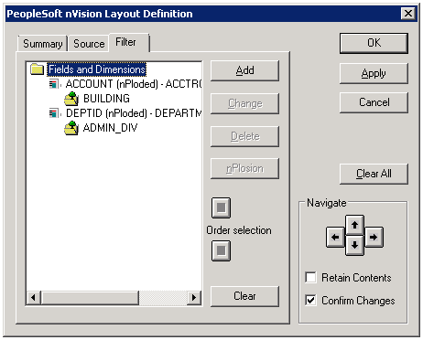Navigate right with the right arrow
This screenshot has height=340, width=423.
[x=374, y=237]
